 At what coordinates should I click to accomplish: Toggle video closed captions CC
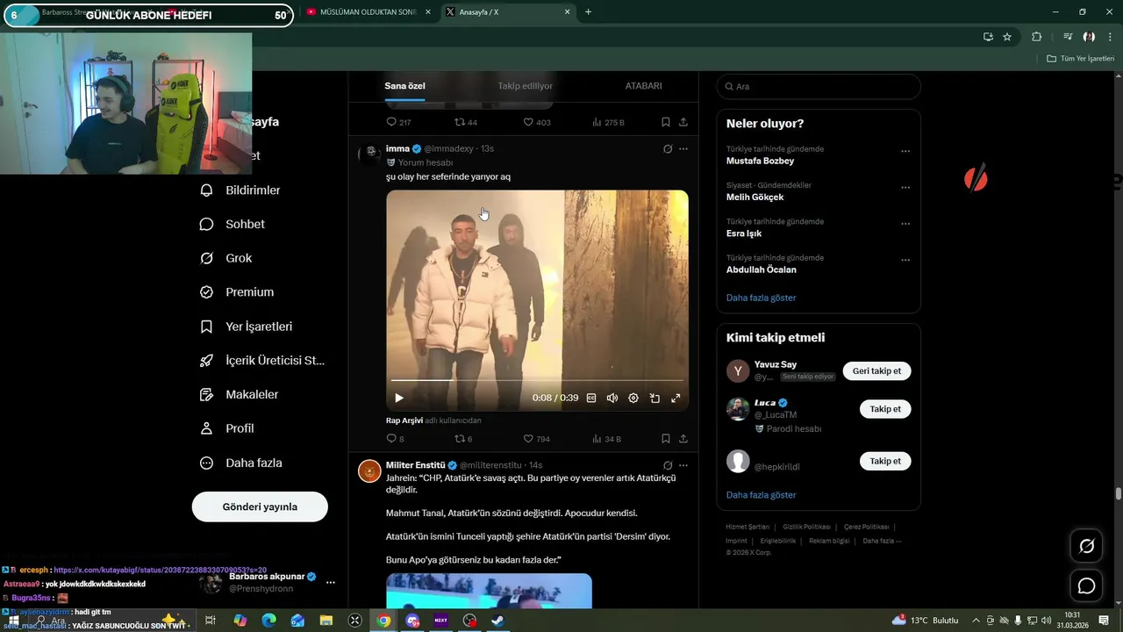tap(591, 398)
